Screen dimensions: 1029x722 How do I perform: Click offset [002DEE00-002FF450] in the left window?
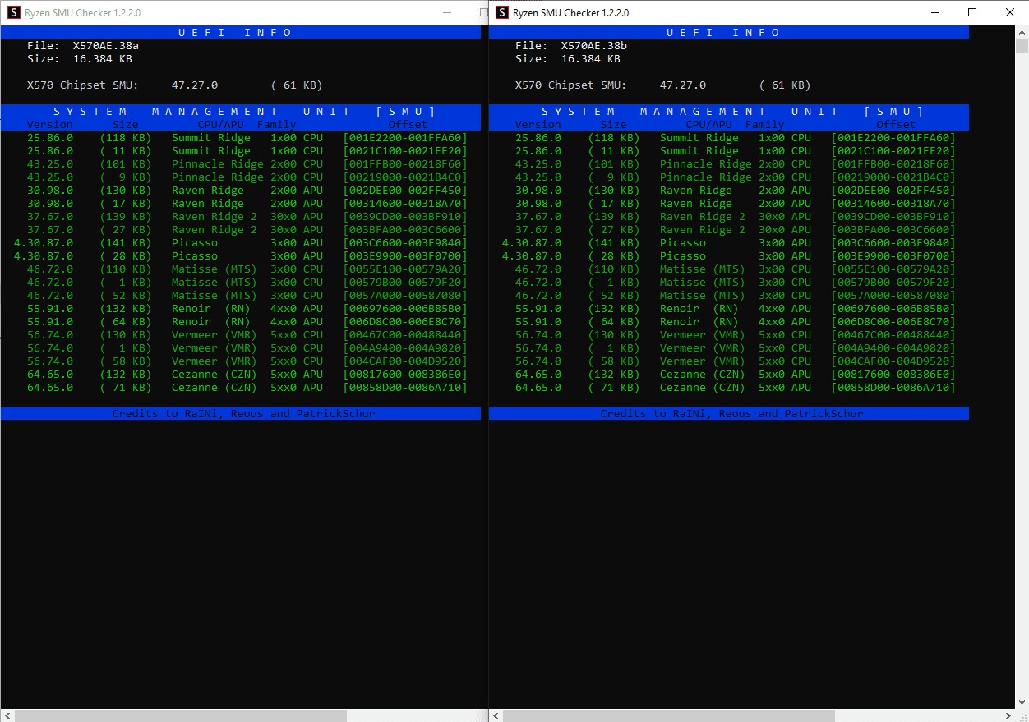[405, 191]
